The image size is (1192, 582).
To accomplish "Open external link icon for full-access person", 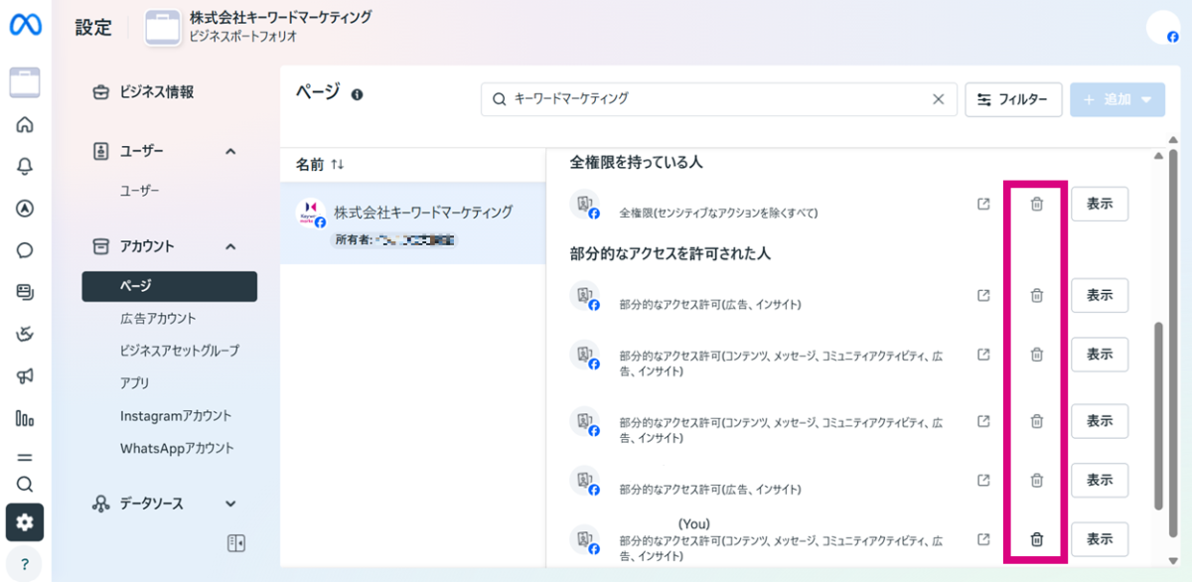I will 983,204.
